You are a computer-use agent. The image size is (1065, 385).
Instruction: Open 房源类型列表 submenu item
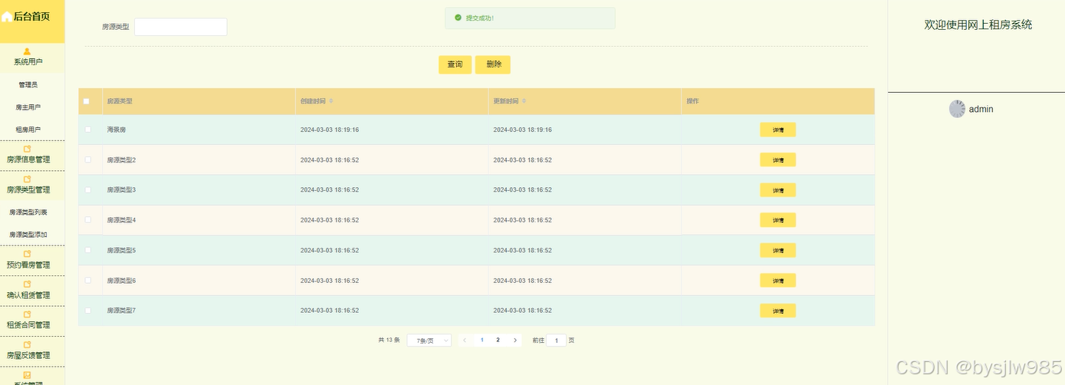[28, 212]
